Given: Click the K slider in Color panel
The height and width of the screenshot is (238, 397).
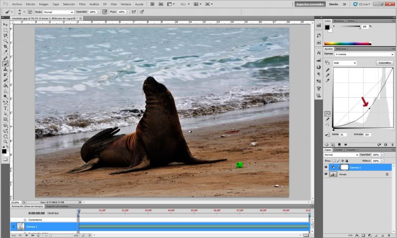Looking at the screenshot, I should coord(348,26).
